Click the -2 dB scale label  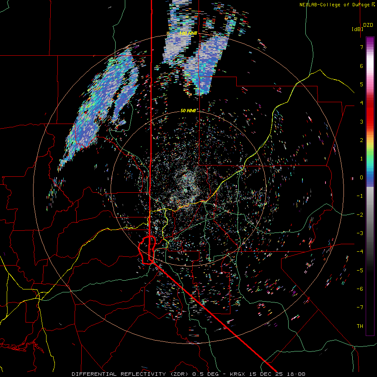pyautogui.click(x=360, y=214)
